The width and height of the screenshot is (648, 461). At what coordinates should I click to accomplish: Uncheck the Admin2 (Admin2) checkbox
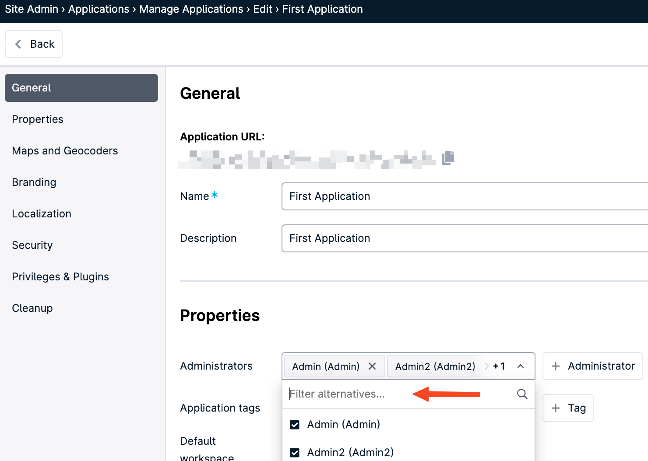295,453
